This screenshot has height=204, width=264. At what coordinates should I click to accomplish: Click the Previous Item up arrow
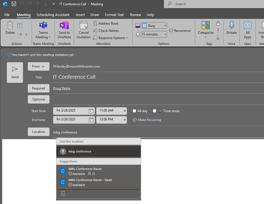tap(38, 4)
